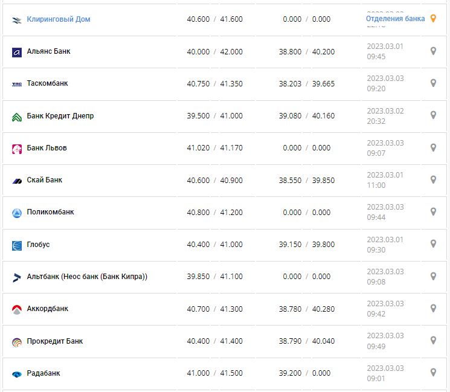Select the Прокредит Банк row name
Screen dimensions: 450x392
pos(55,341)
